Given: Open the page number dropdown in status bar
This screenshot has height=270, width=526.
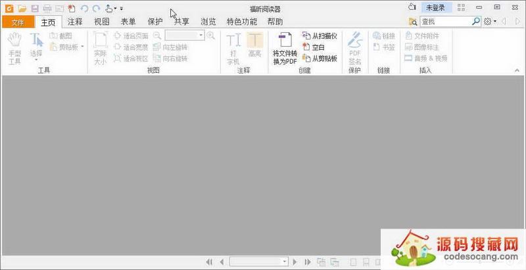Looking at the screenshot, I should (285, 261).
